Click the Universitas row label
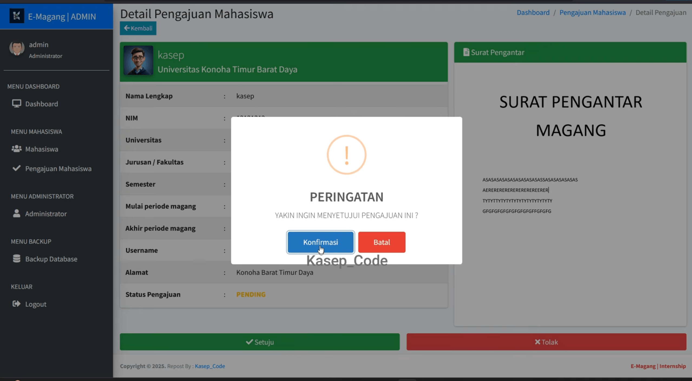The width and height of the screenshot is (692, 381). pyautogui.click(x=143, y=140)
